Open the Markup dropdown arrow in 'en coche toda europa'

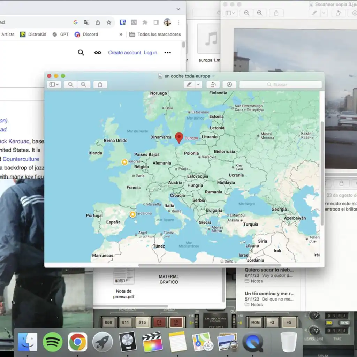(198, 85)
